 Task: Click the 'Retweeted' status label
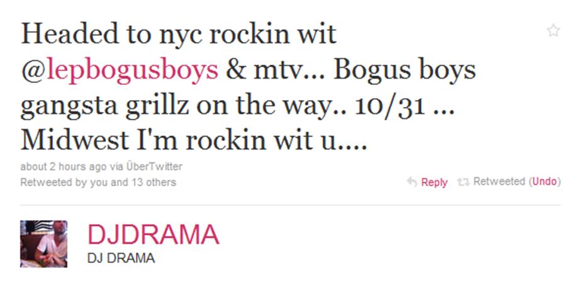pos(499,182)
